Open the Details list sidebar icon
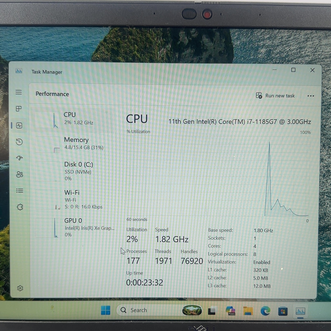This screenshot has width=331, height=331. click(20, 191)
